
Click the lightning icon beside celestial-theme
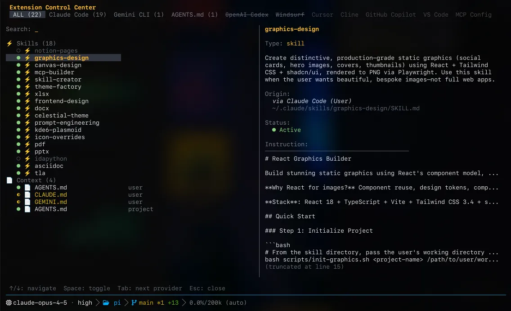[x=28, y=115]
